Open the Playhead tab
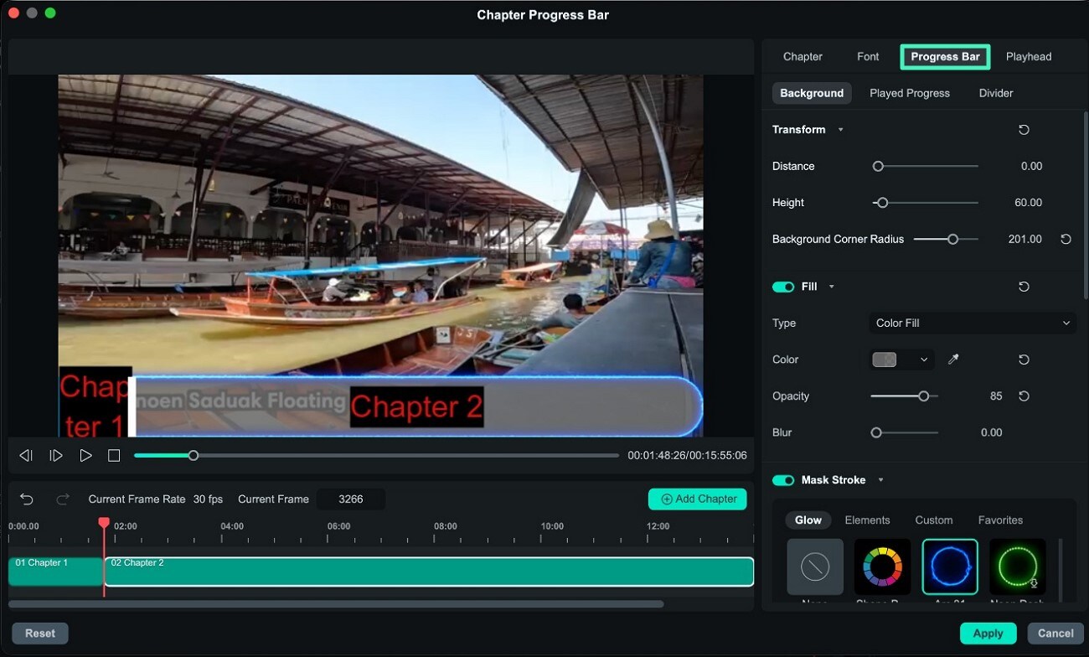This screenshot has height=657, width=1089. 1029,57
